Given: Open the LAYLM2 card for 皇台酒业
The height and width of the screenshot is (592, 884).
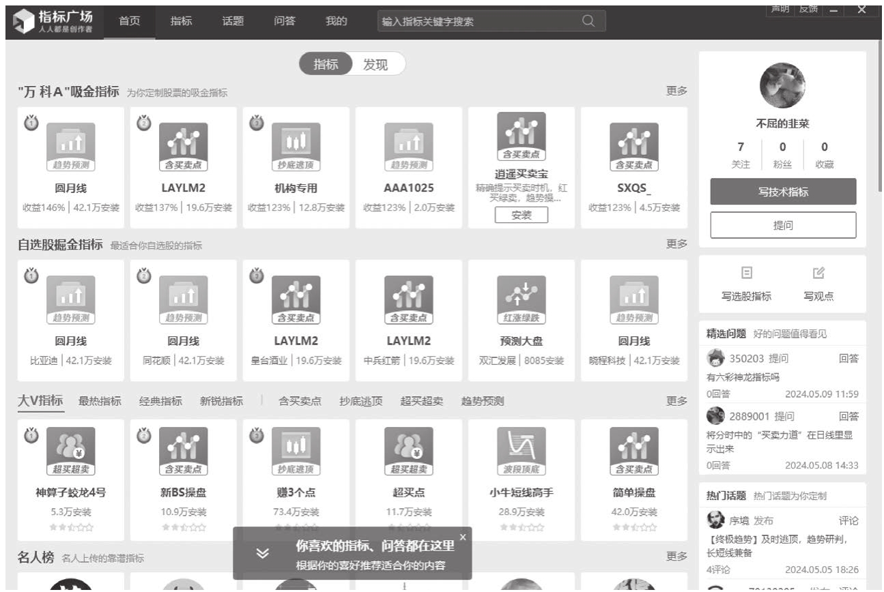Looking at the screenshot, I should [x=296, y=321].
